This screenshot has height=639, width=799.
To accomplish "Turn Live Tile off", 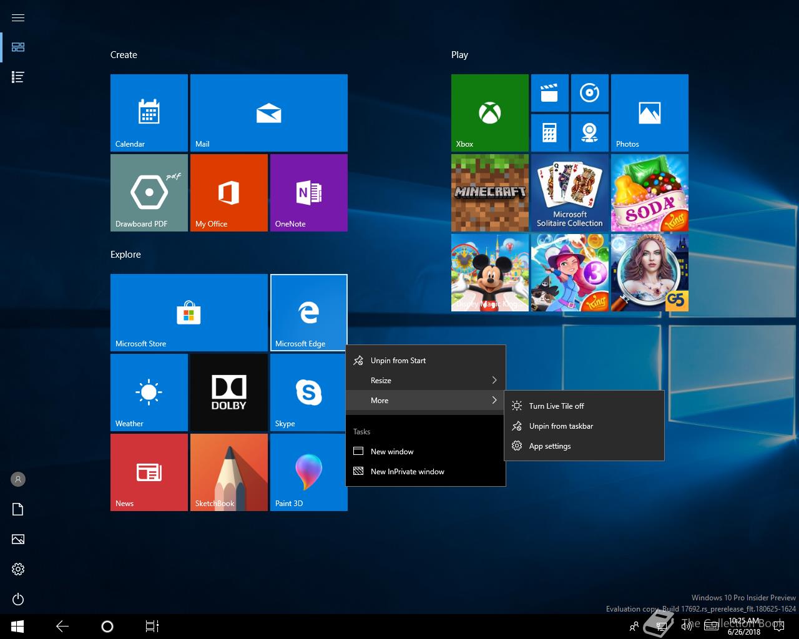I will click(556, 406).
